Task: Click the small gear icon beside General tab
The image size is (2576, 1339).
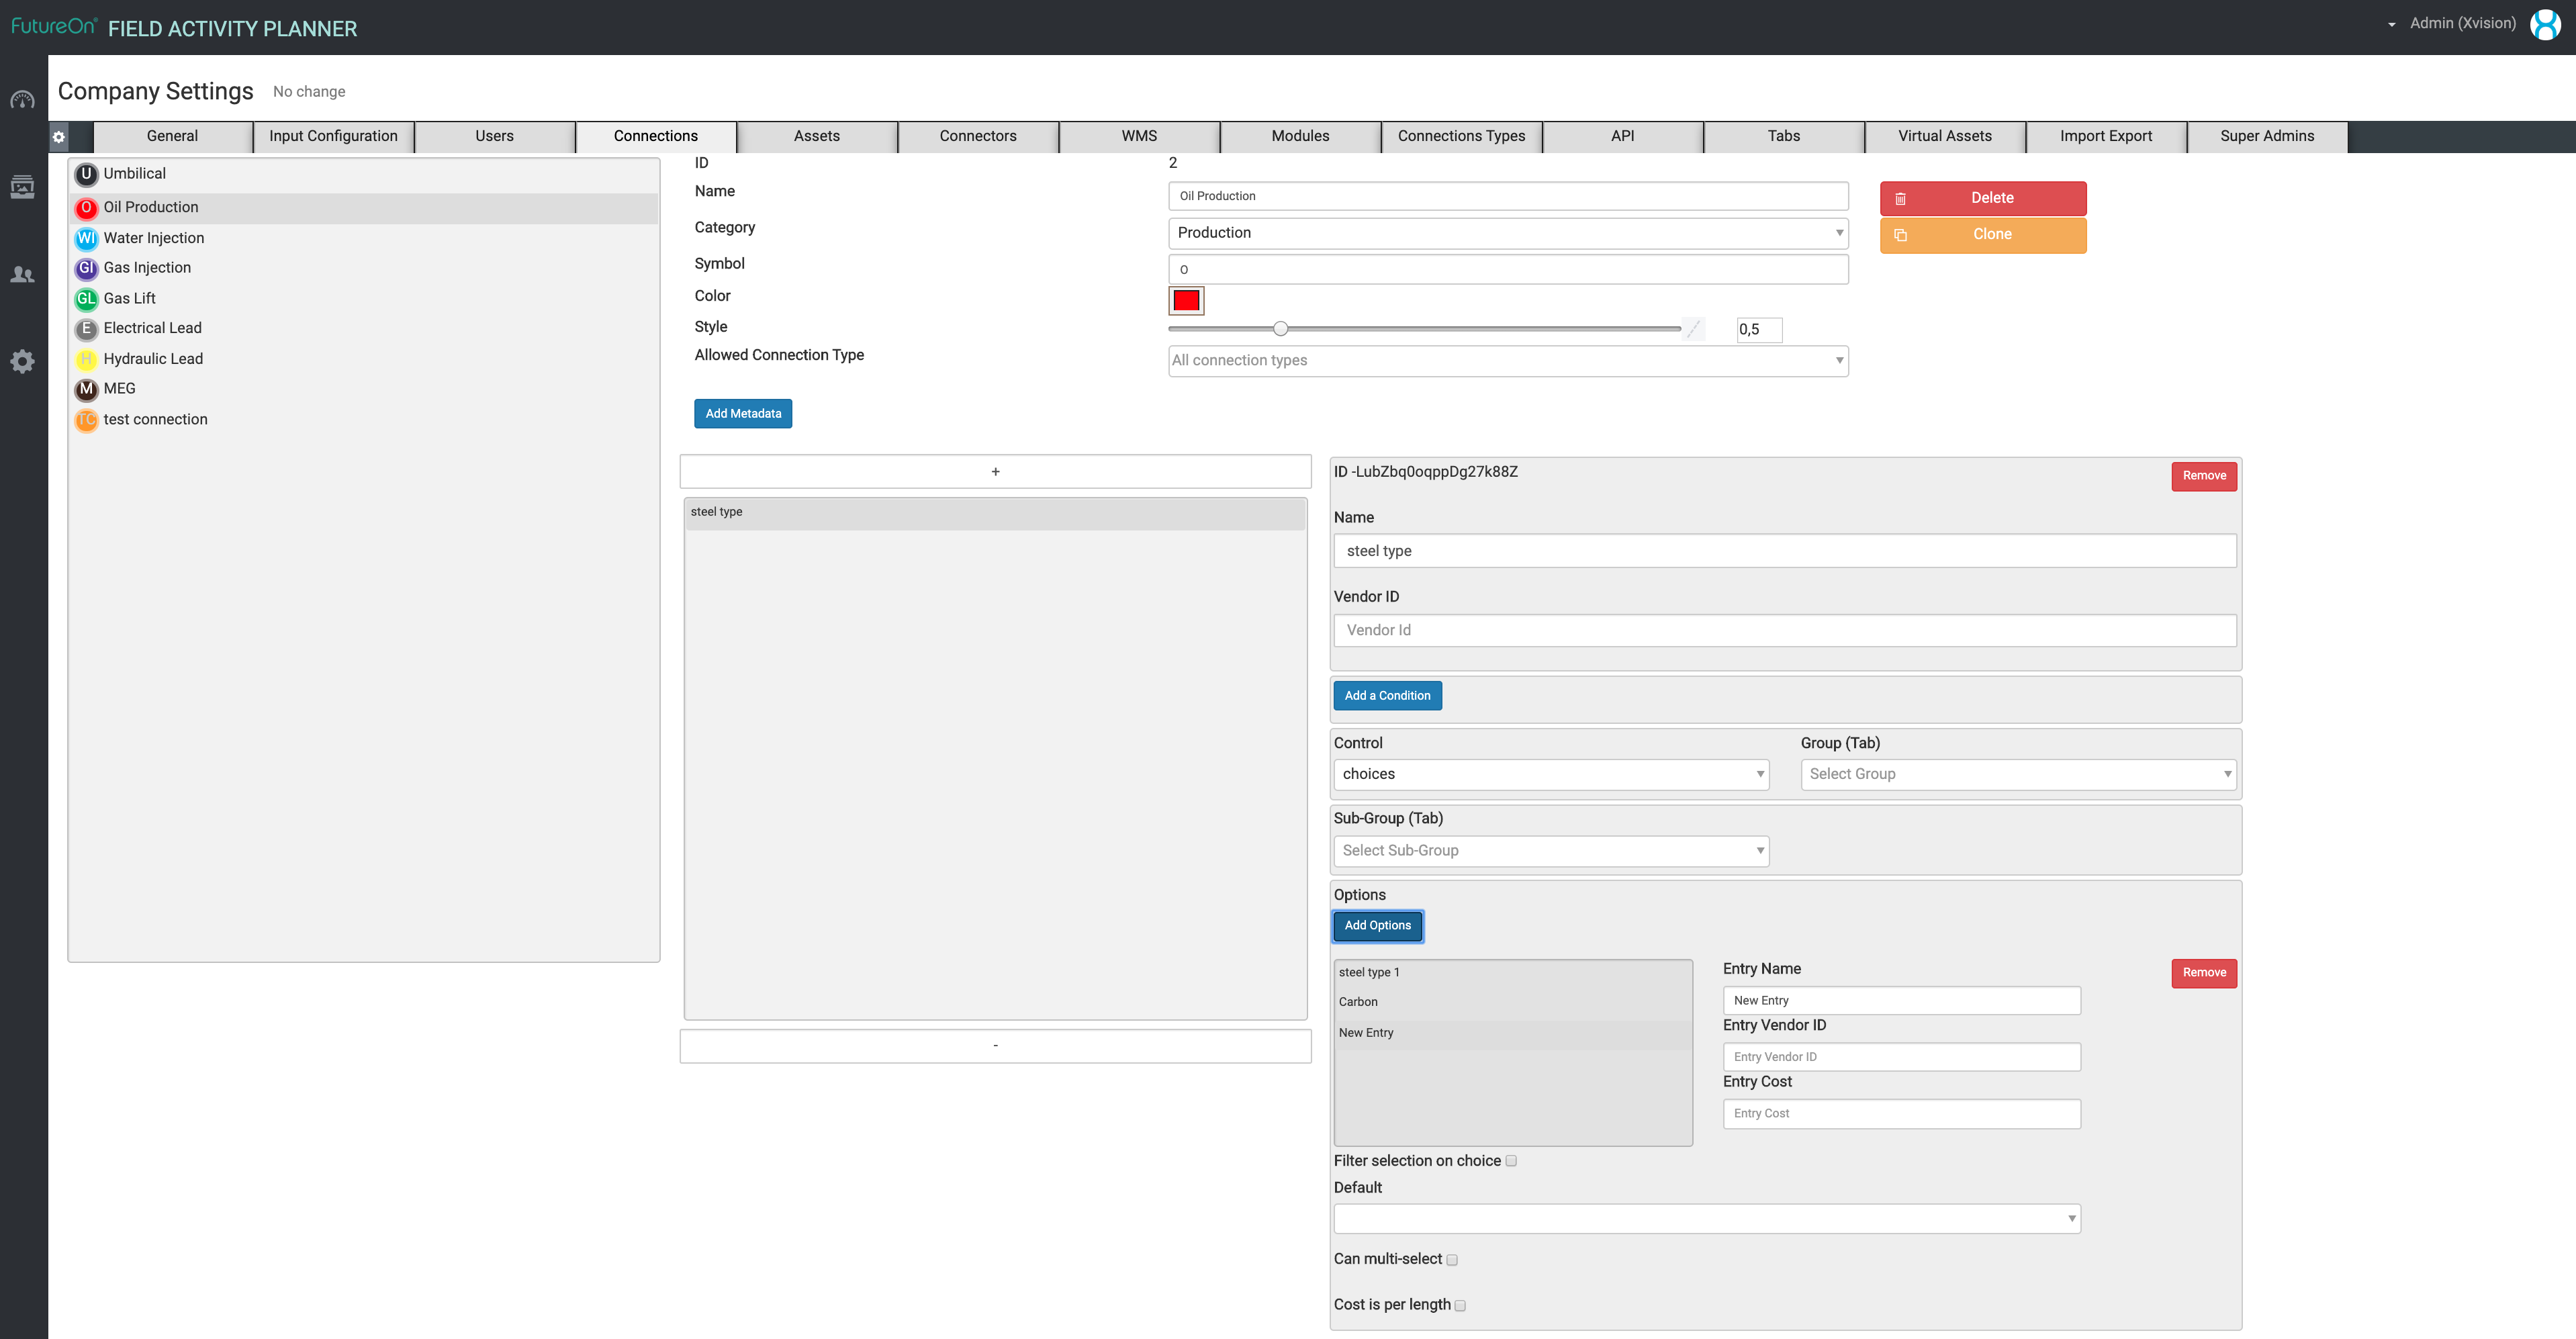Action: 59,137
